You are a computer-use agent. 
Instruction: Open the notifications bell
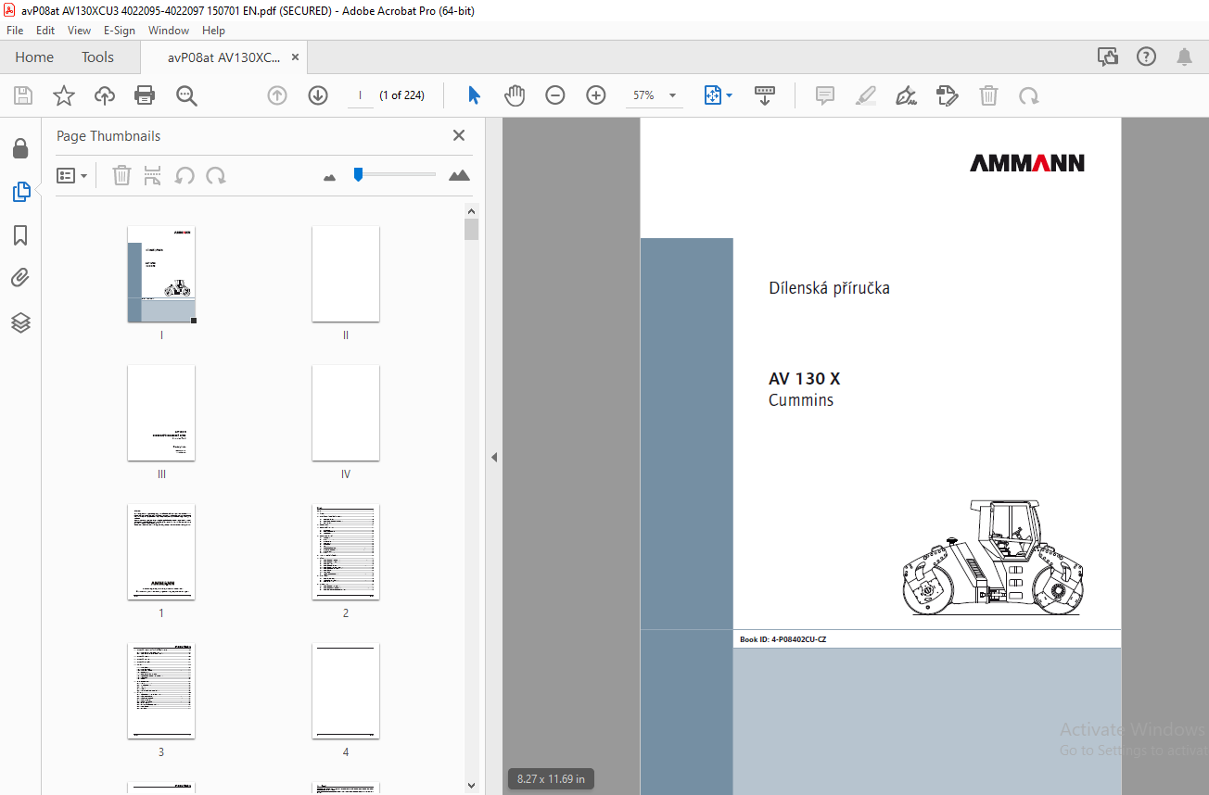1184,57
